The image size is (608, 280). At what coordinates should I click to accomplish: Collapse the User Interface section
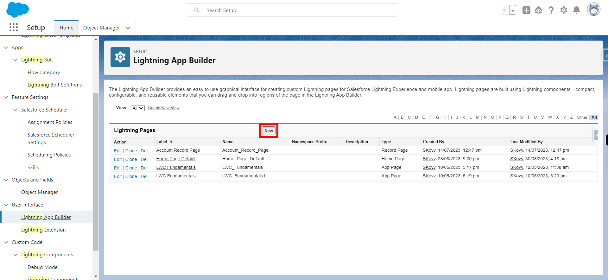6,205
